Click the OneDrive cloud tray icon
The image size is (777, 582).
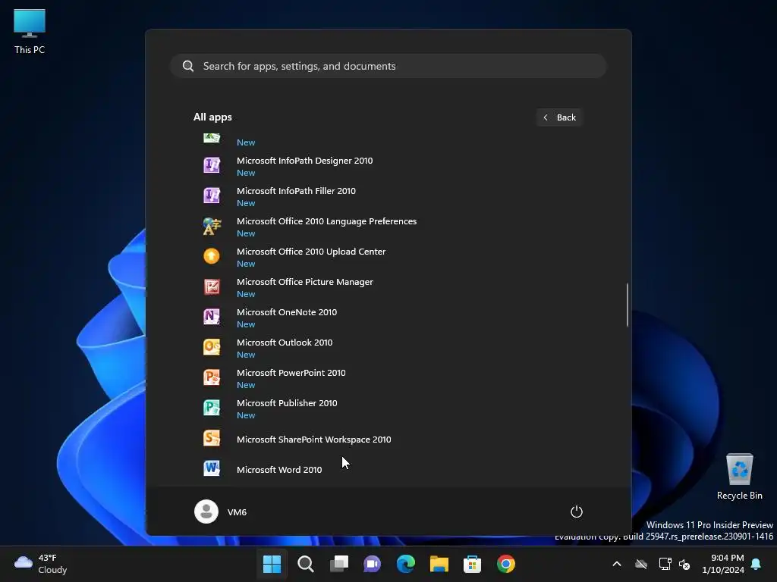click(x=641, y=564)
